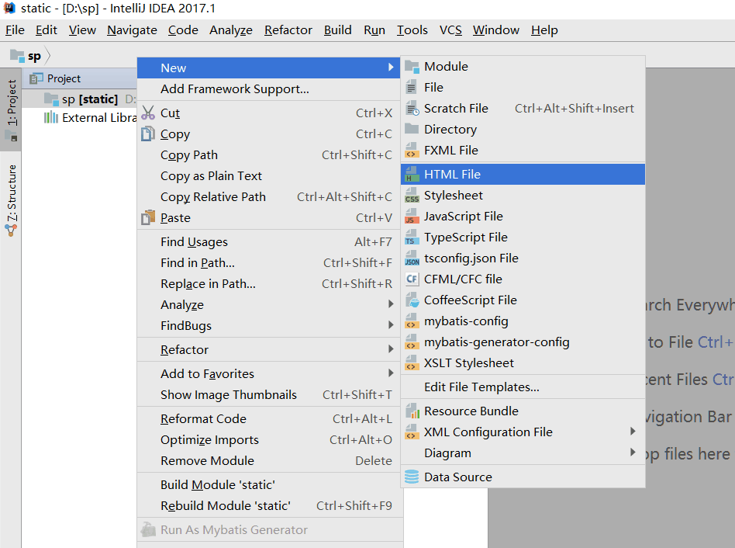The width and height of the screenshot is (735, 548).
Task: Select Copy as Plain Text entry
Action: [x=270, y=176]
